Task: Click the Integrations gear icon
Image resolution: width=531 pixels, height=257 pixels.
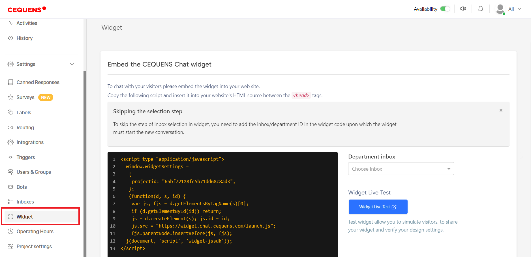Action: pyautogui.click(x=10, y=142)
